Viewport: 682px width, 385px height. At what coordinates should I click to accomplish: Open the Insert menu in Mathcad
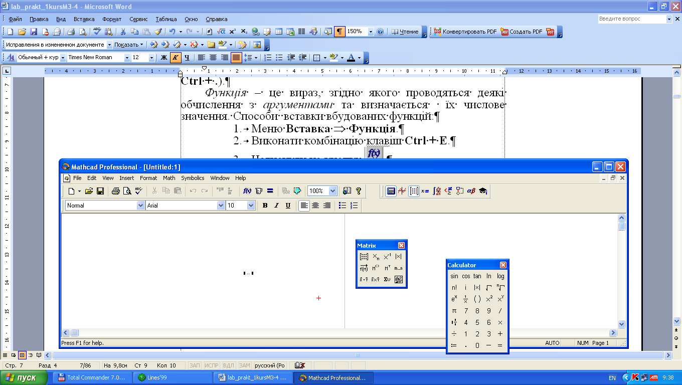[126, 178]
